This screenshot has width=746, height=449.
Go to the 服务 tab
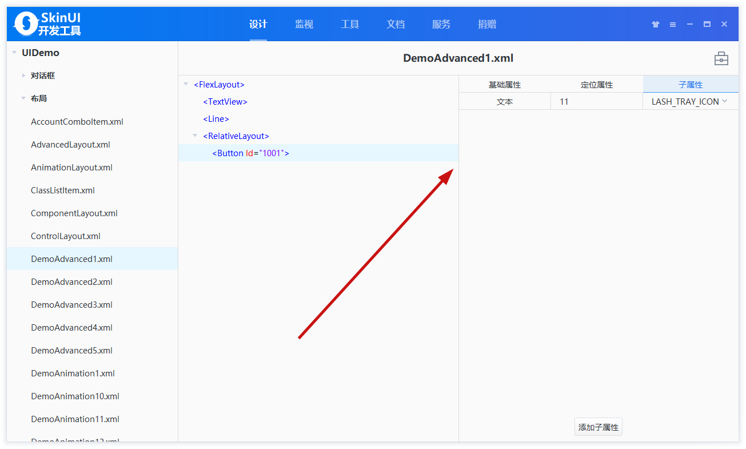pyautogui.click(x=441, y=24)
